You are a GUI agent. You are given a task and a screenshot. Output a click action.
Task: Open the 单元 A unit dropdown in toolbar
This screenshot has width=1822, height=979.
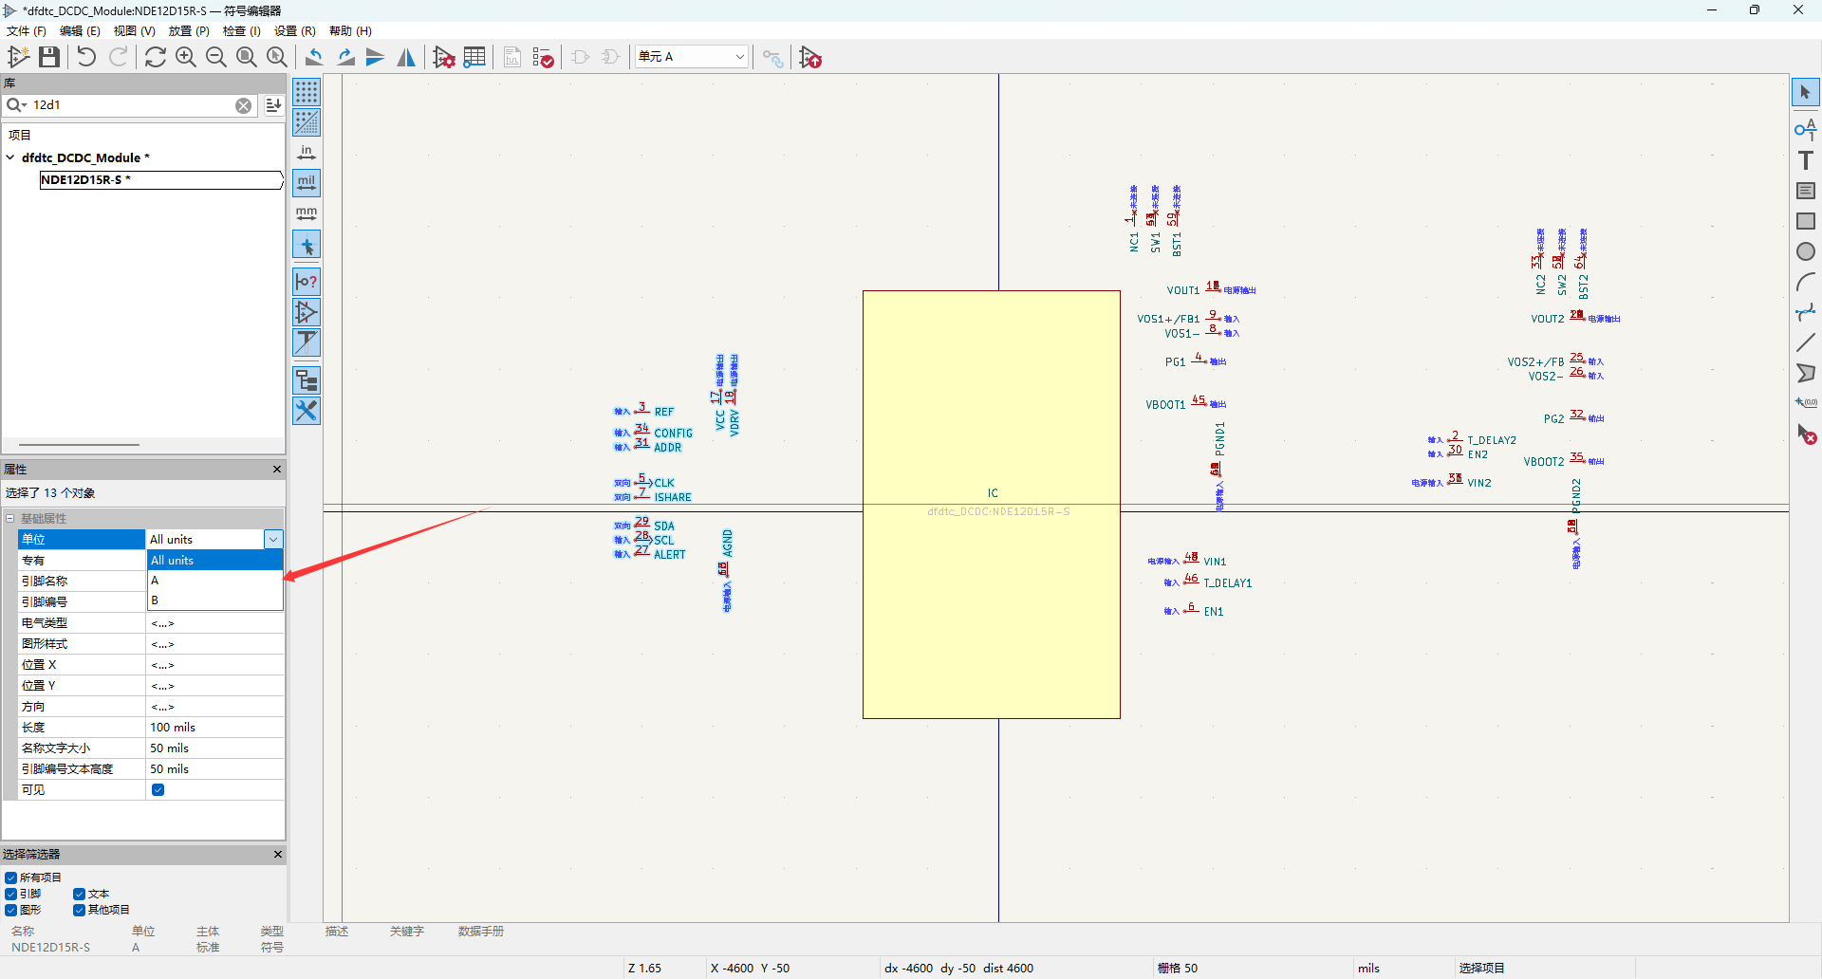692,57
